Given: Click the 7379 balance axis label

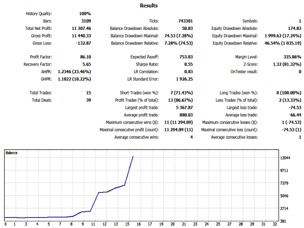Looking at the screenshot, I should pyautogui.click(x=284, y=183).
